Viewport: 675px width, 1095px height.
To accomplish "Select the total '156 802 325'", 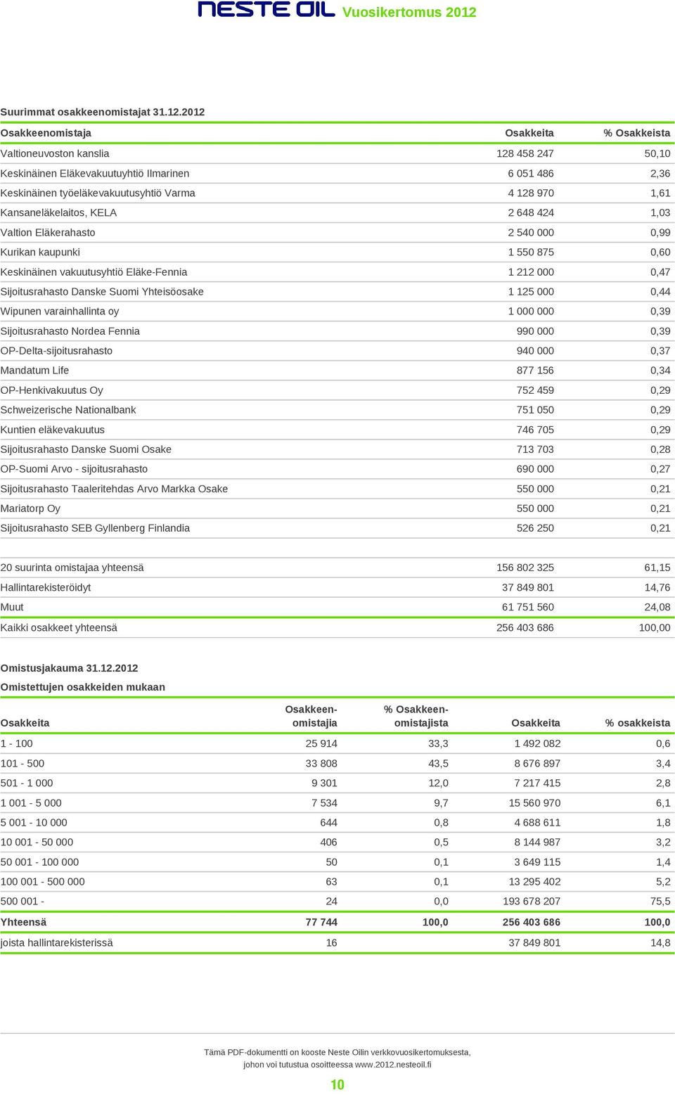I will click(525, 567).
